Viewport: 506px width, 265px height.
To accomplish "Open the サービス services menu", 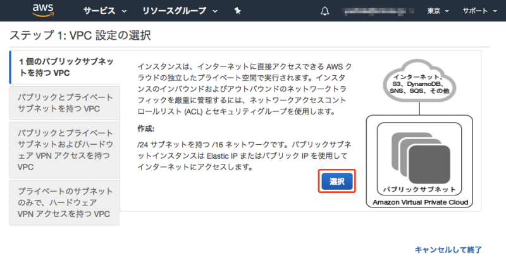I will coord(104,11).
